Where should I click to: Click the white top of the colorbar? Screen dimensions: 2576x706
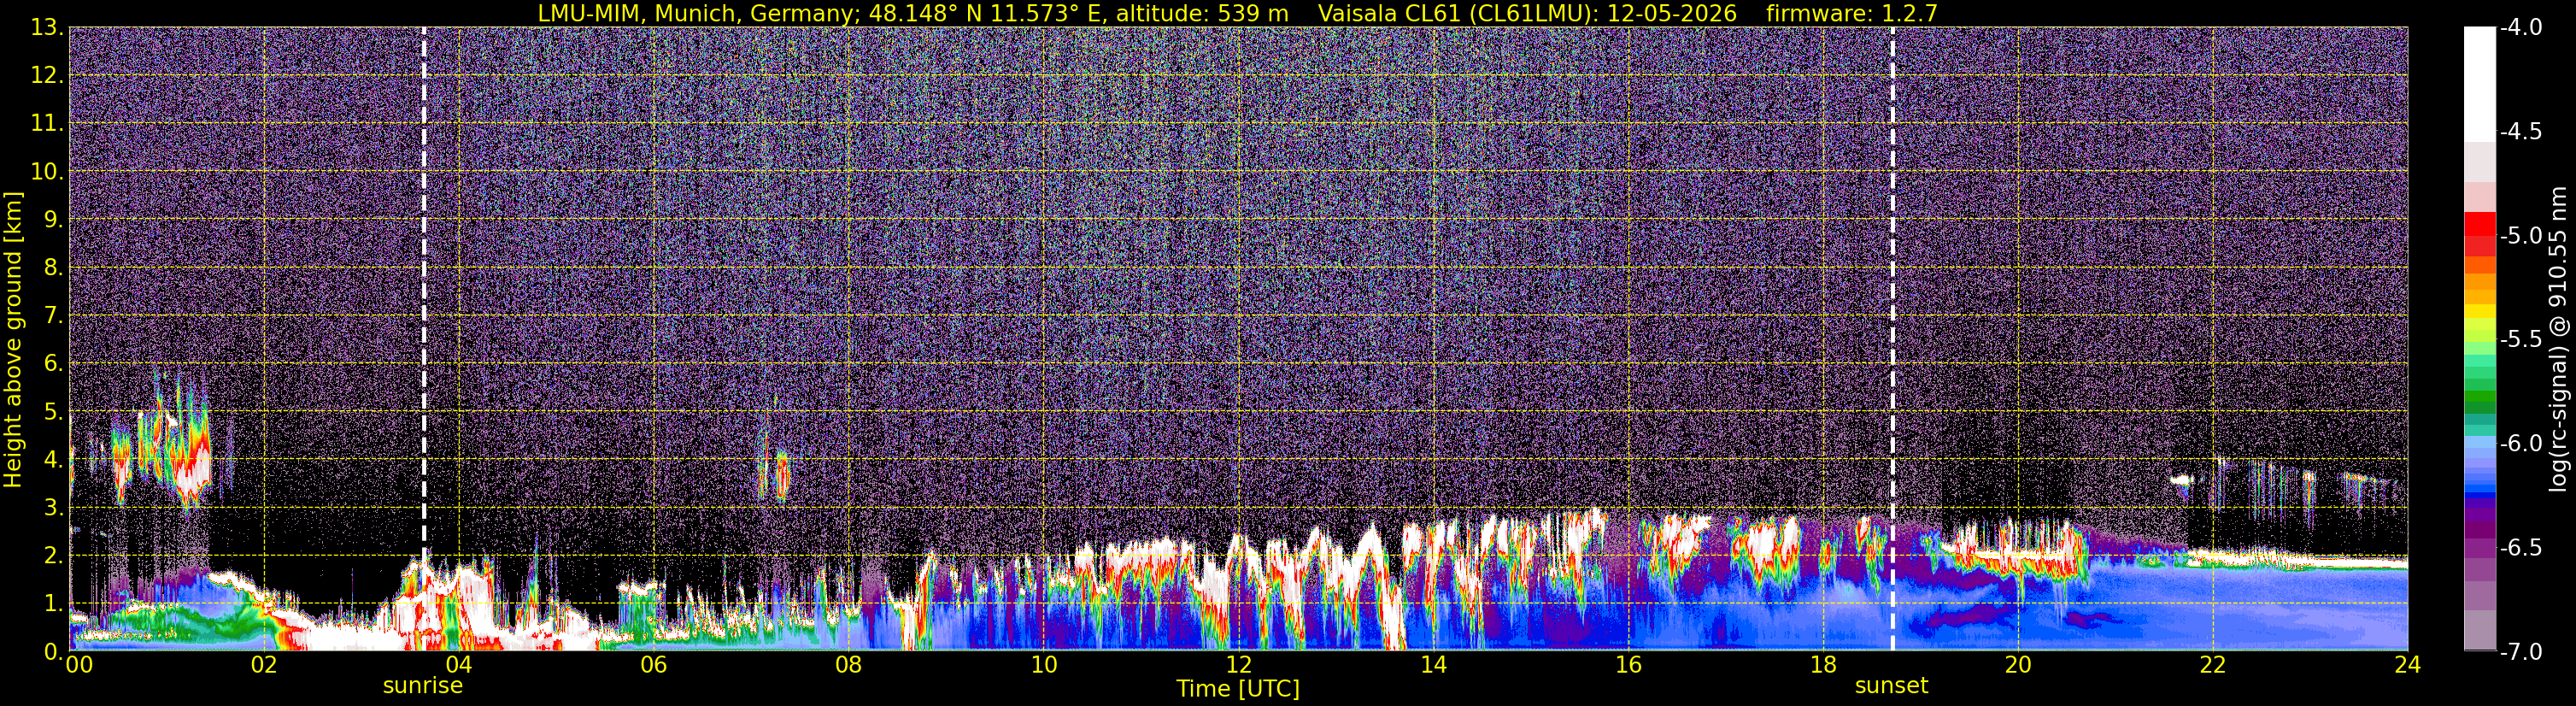2479,84
